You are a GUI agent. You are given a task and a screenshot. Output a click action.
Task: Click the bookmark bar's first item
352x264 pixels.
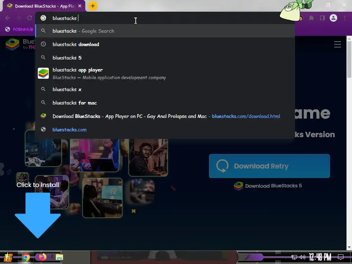pyautogui.click(x=19, y=30)
